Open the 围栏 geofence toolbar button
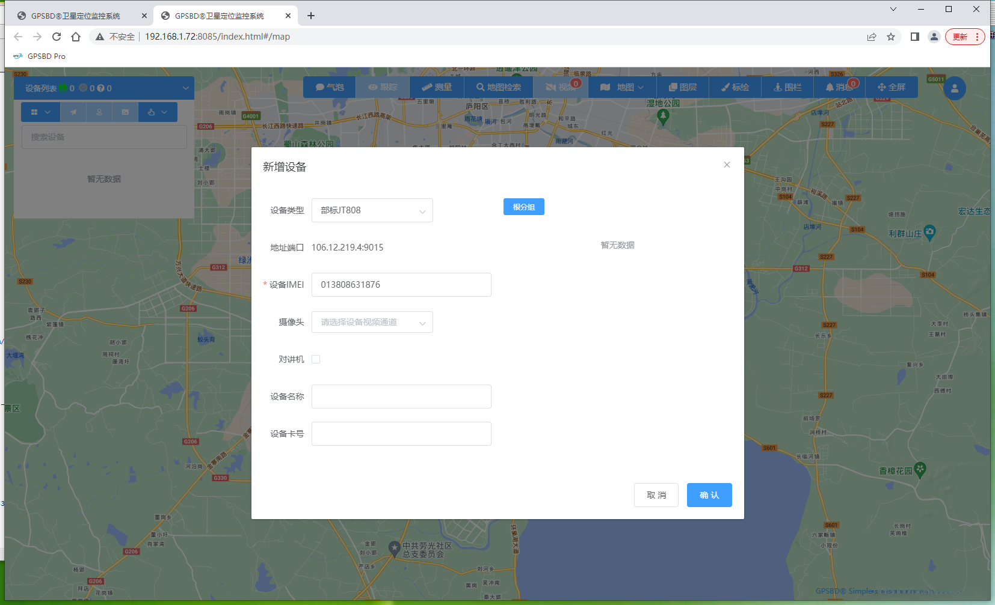The height and width of the screenshot is (605, 995). pyautogui.click(x=787, y=87)
